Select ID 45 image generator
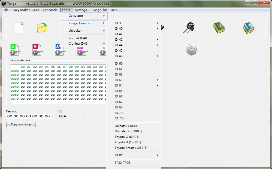 133,51
